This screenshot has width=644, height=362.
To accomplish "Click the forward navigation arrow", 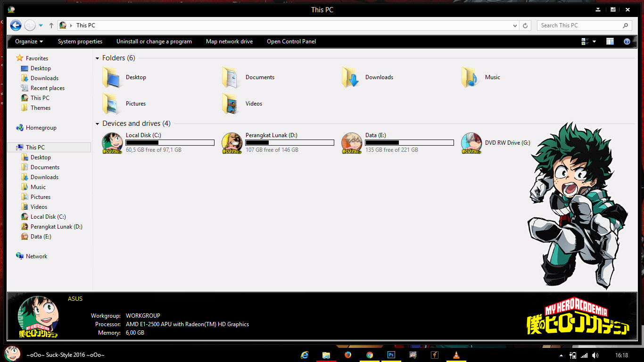I will [x=30, y=25].
